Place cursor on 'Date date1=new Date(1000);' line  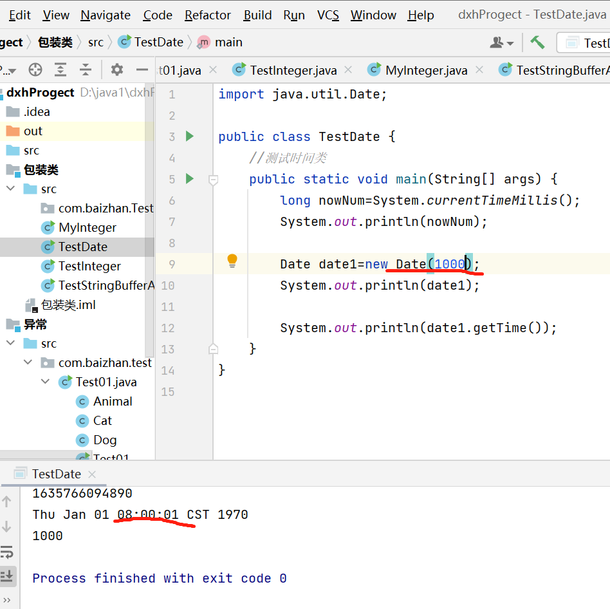click(x=379, y=264)
